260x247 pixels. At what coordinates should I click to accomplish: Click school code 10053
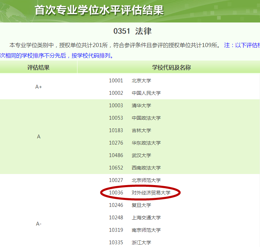[x=116, y=118]
